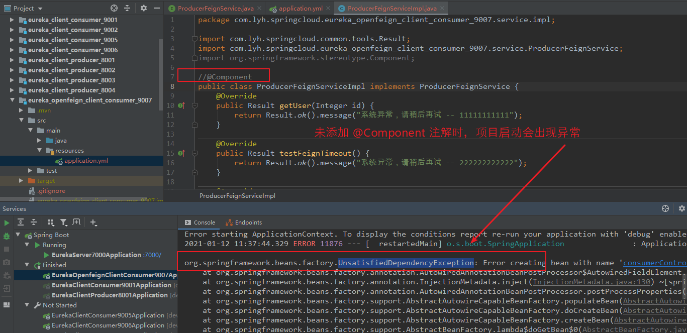
Task: Click implements-method gutter icon at line 15
Action: [181, 153]
